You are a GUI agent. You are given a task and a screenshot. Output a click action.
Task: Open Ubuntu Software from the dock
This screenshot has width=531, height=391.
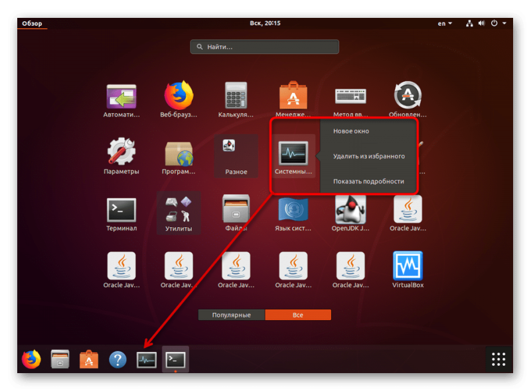click(x=89, y=359)
